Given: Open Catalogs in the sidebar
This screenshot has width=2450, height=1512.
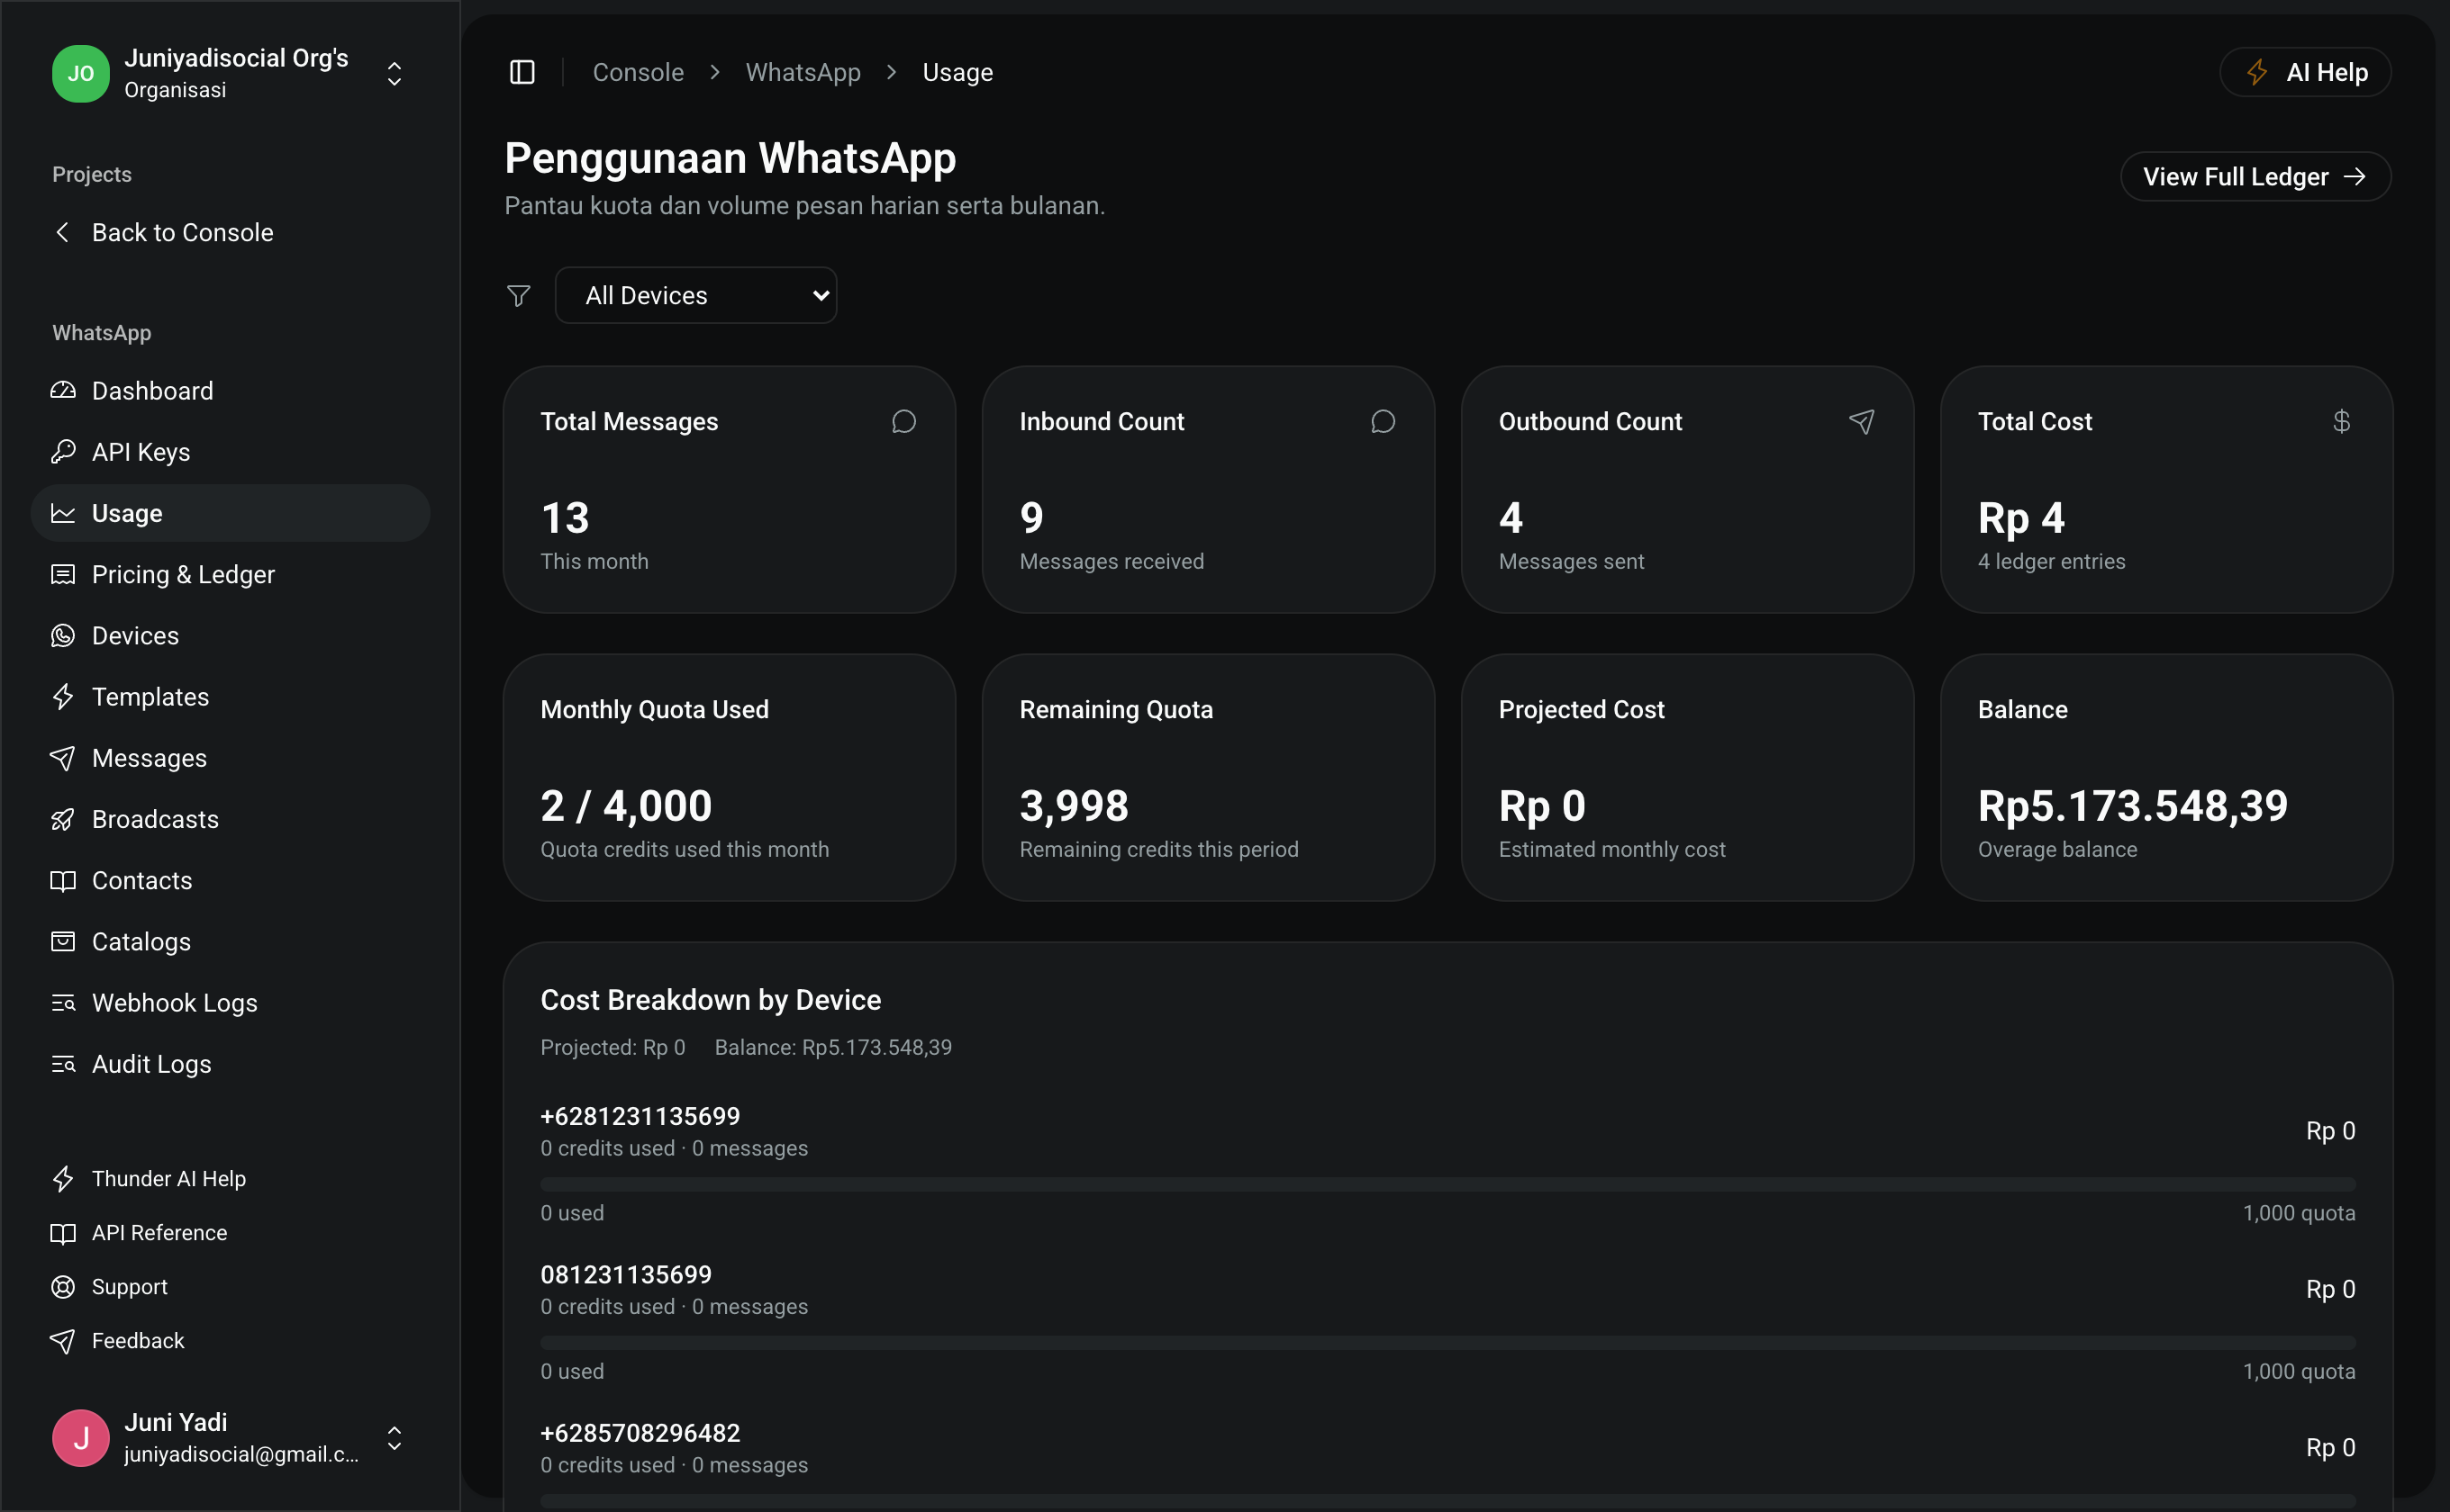Looking at the screenshot, I should [x=231, y=941].
